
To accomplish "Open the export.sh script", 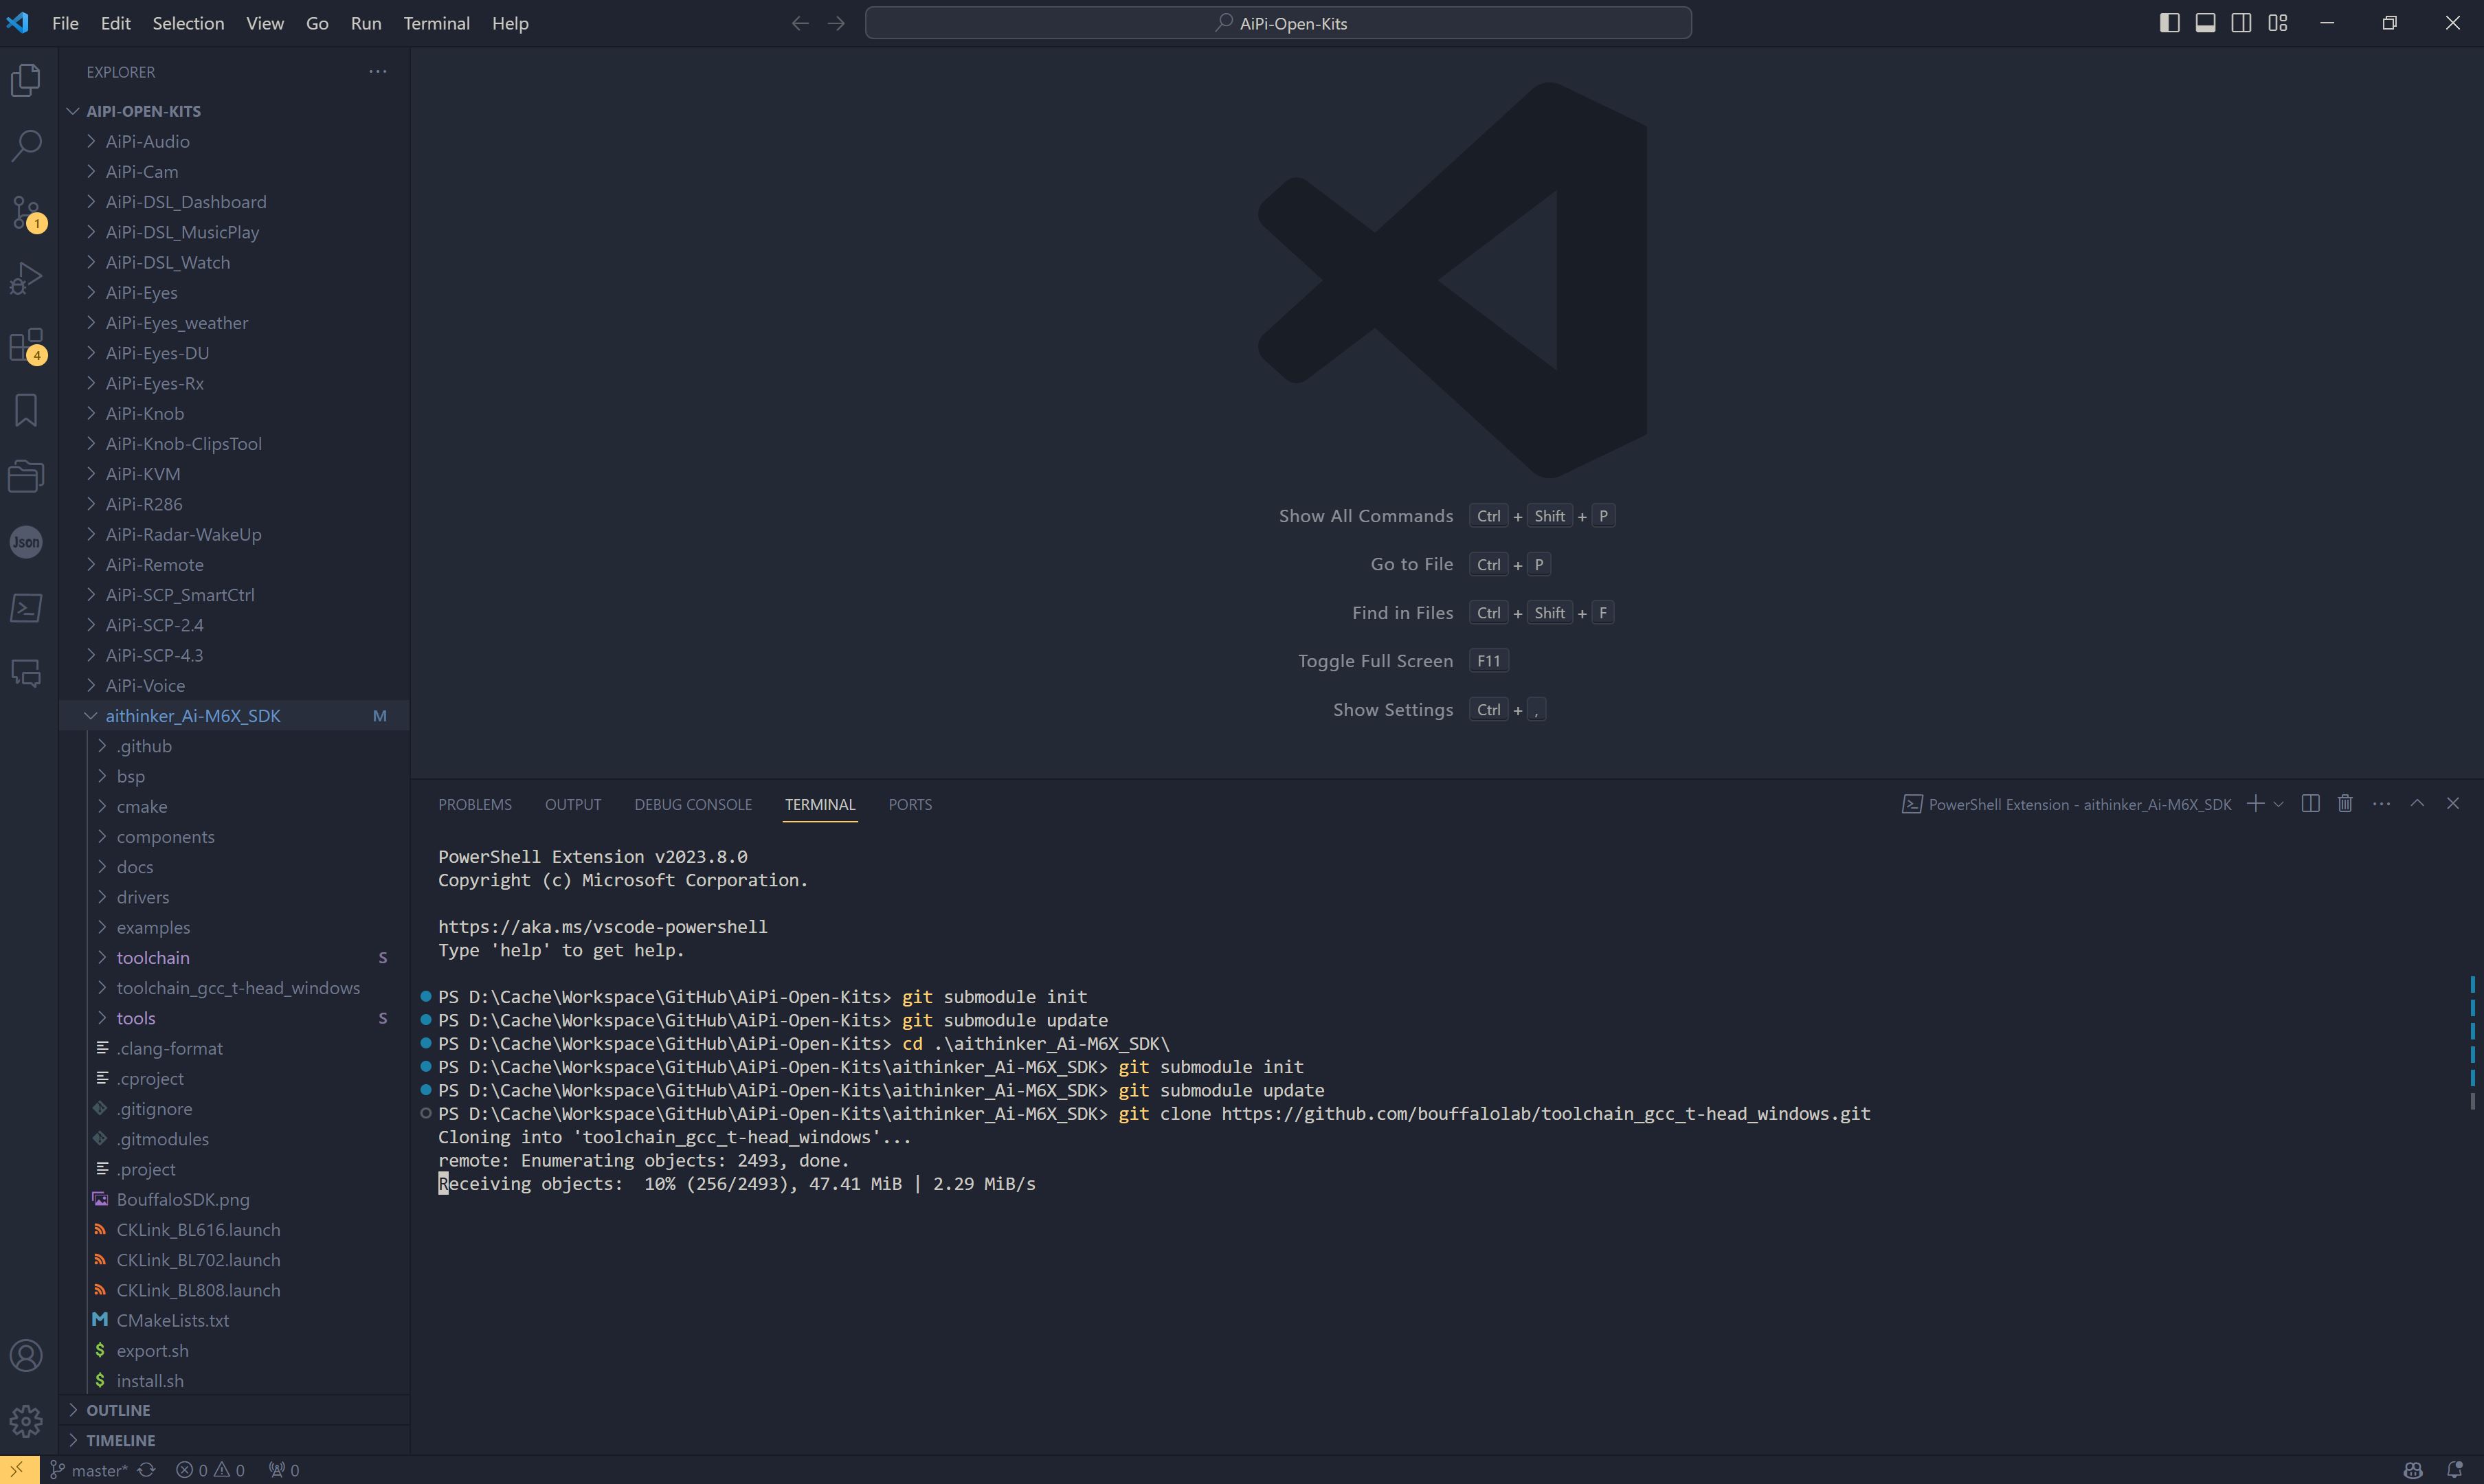I will pyautogui.click(x=235, y=1350).
